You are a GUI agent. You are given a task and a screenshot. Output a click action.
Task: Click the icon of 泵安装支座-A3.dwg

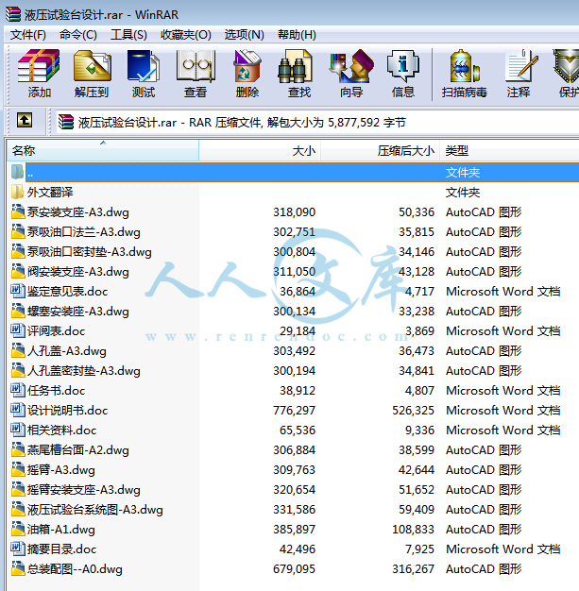click(x=18, y=211)
